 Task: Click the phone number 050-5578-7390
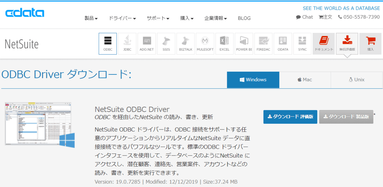(x=359, y=17)
